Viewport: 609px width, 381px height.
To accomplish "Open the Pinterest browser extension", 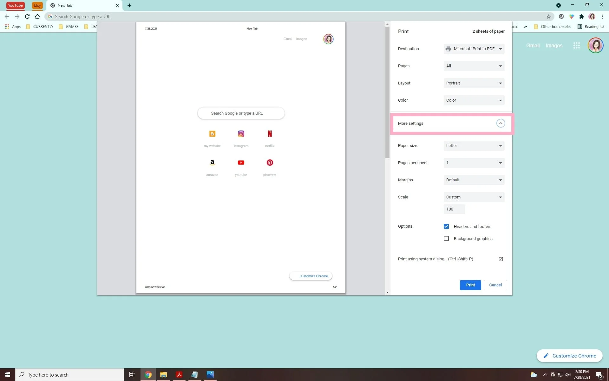I will [561, 17].
